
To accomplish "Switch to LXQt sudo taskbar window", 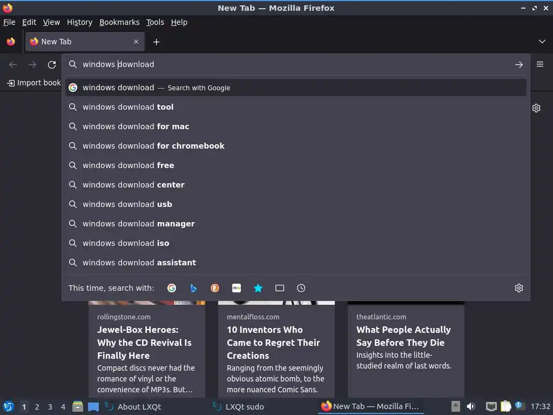I will pyautogui.click(x=264, y=406).
